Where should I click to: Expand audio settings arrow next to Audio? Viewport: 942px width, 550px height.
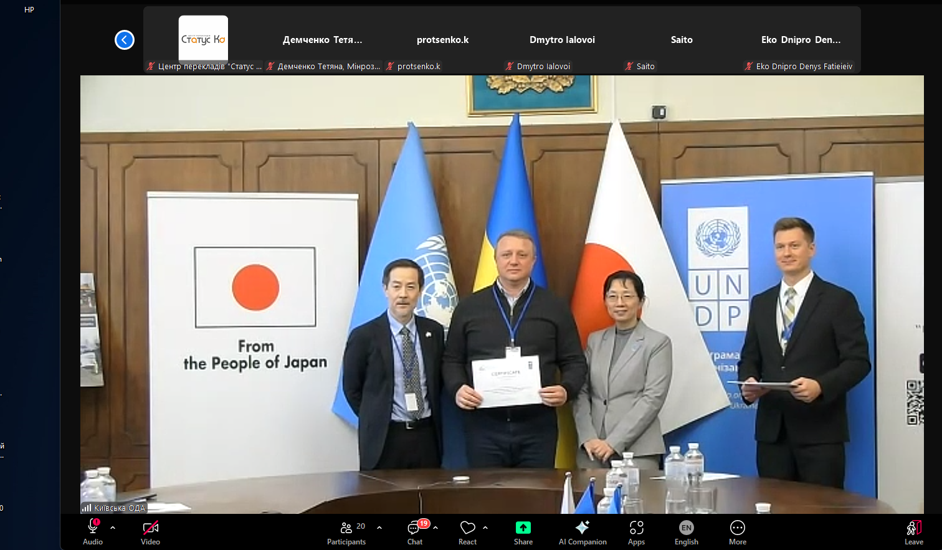point(113,528)
